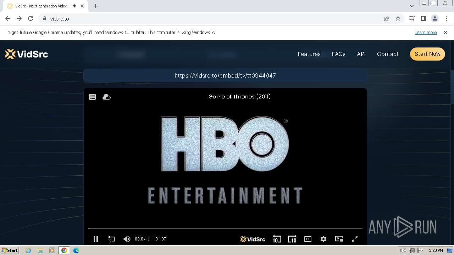Click the address bar URL
The height and width of the screenshot is (255, 454).
60,18
